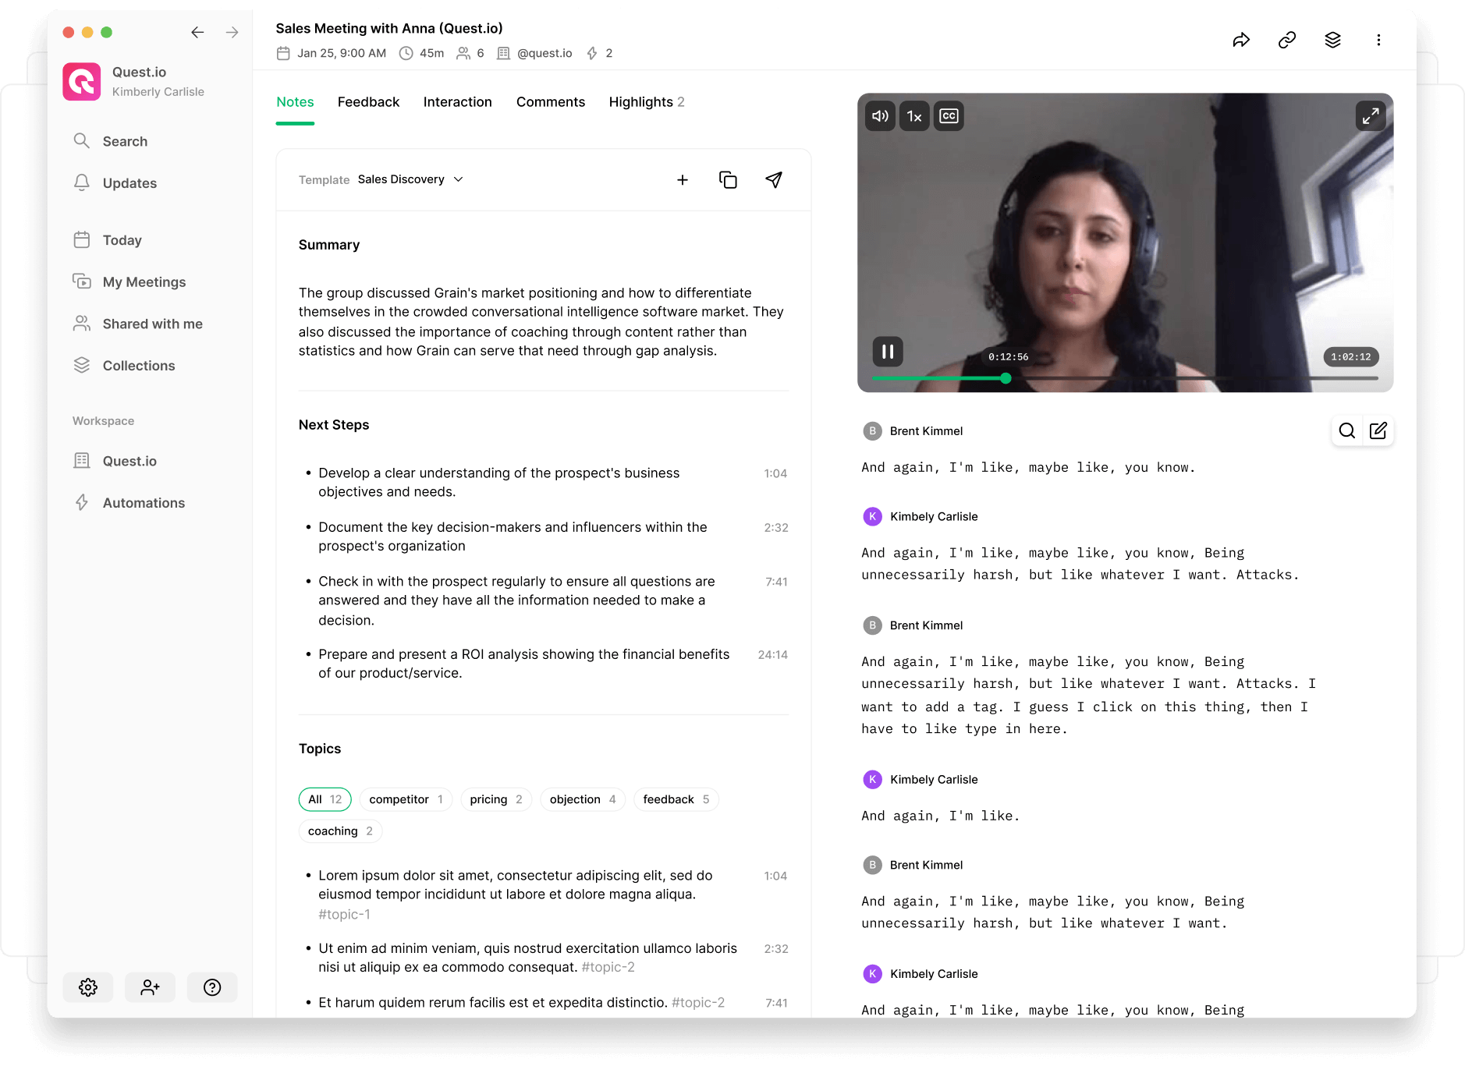Open the layers stack icon in header

1332,40
